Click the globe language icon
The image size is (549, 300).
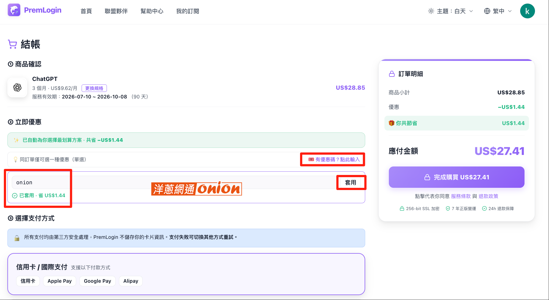487,11
